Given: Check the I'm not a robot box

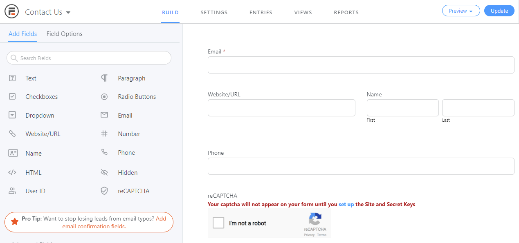Looking at the screenshot, I should (219, 223).
